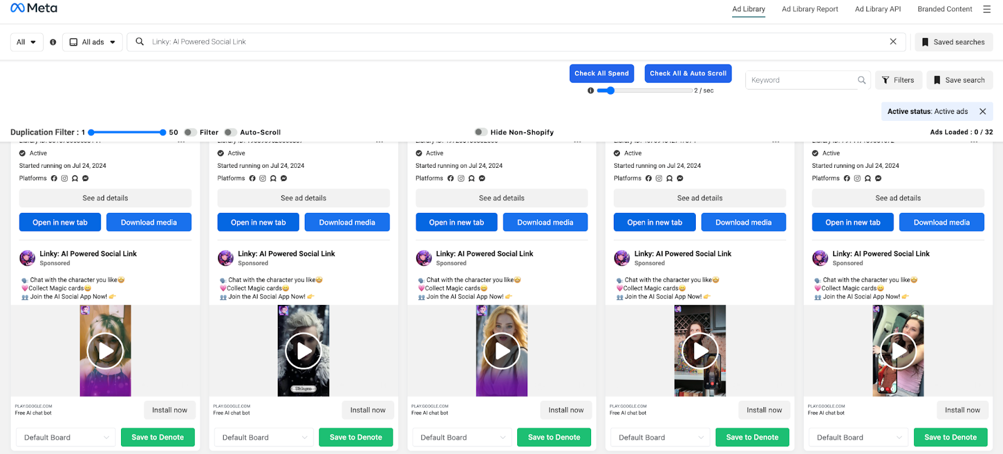Expand Default Board dropdown on first ad
The height and width of the screenshot is (454, 1003).
point(66,437)
